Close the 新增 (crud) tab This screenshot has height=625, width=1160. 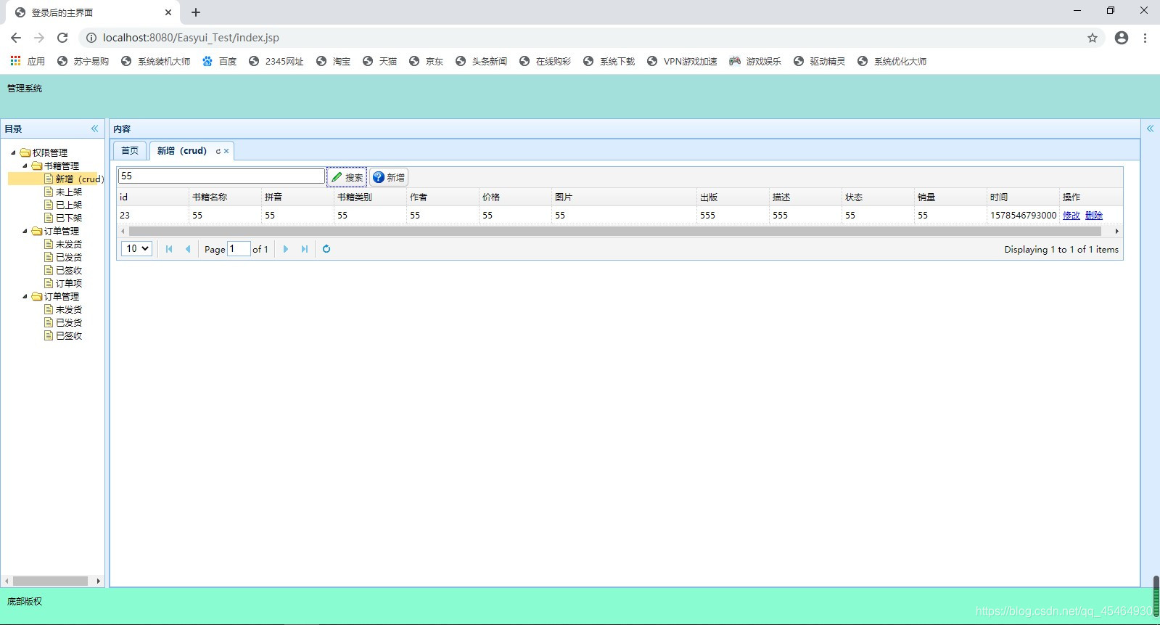(226, 151)
